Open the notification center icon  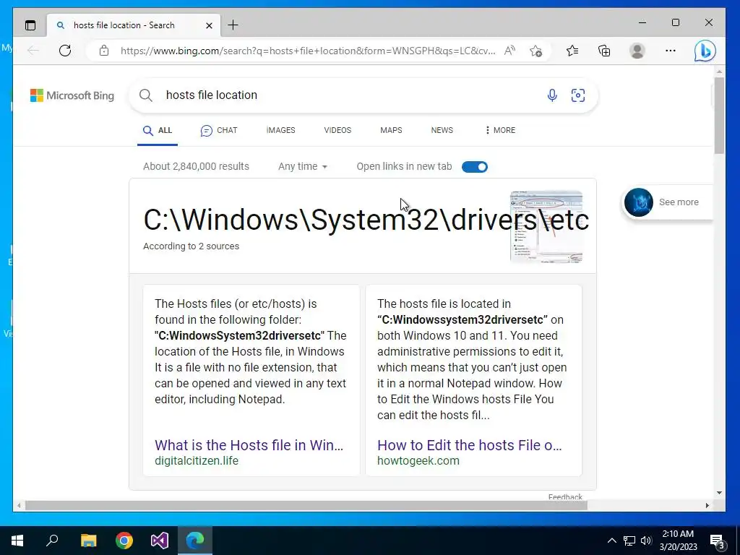718,541
